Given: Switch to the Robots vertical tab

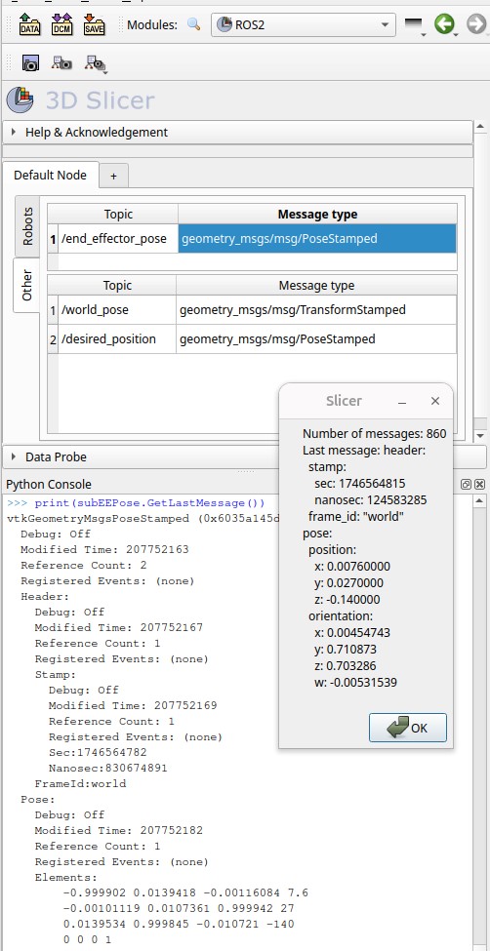Looking at the screenshot, I should click(28, 226).
